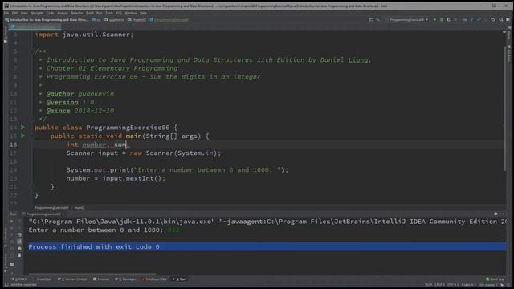Open the Window menu
Image resolution: width=514 pixels, height=289 pixels.
coord(130,13)
